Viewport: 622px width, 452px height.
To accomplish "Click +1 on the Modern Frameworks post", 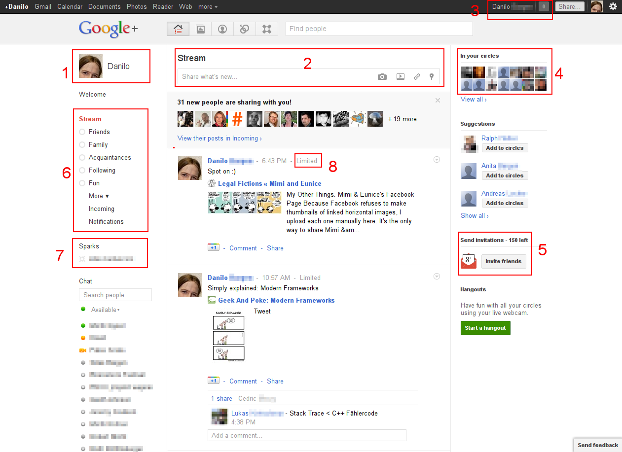I will (214, 381).
